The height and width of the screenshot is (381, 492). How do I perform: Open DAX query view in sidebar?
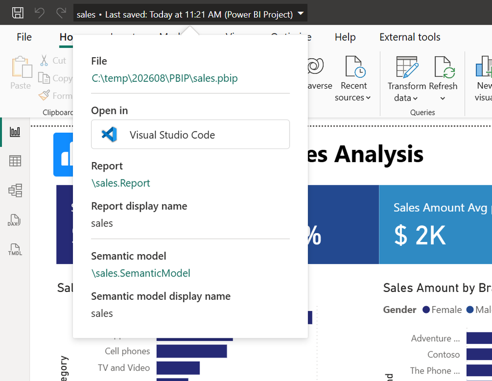click(14, 220)
